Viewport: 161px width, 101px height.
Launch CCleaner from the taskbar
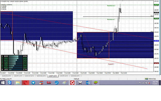[41, 83]
